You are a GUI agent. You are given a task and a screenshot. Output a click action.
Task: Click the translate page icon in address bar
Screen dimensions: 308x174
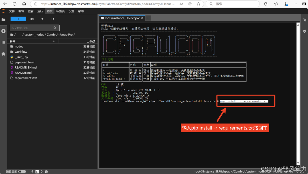(181, 4)
